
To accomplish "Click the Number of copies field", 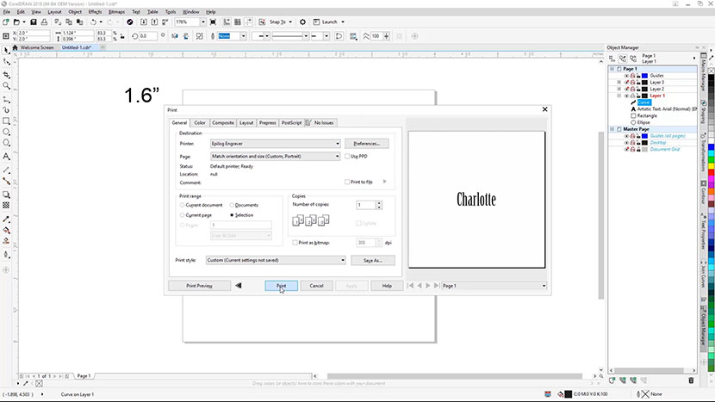I will (x=364, y=205).
